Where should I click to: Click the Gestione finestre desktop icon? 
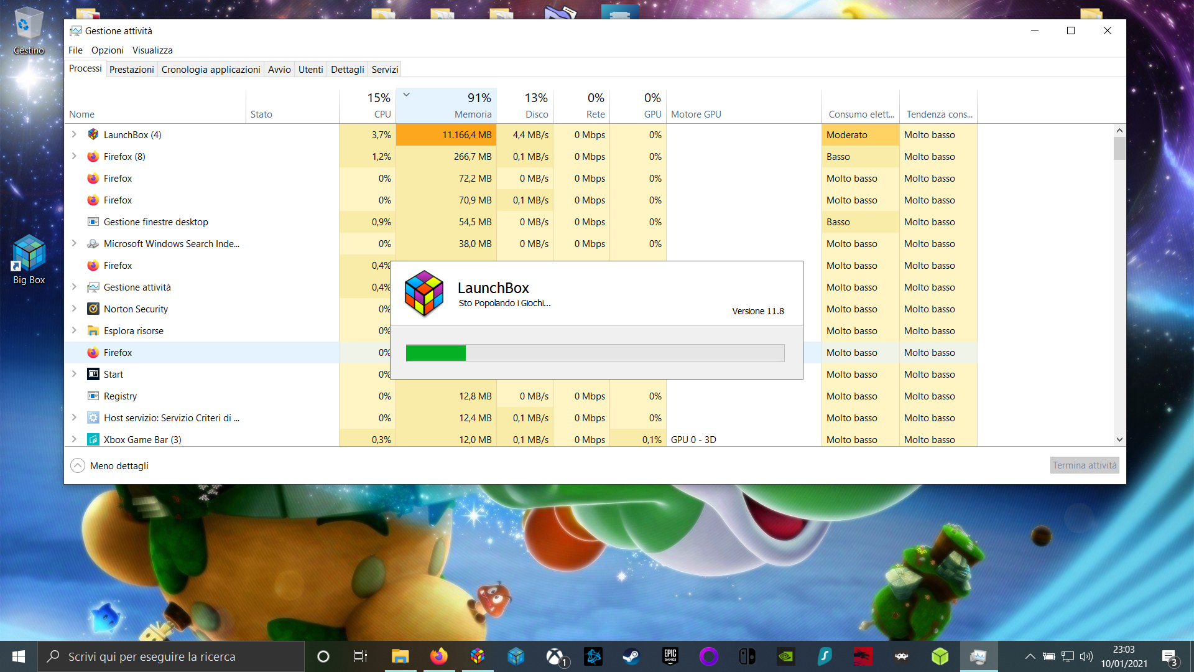[x=93, y=222]
